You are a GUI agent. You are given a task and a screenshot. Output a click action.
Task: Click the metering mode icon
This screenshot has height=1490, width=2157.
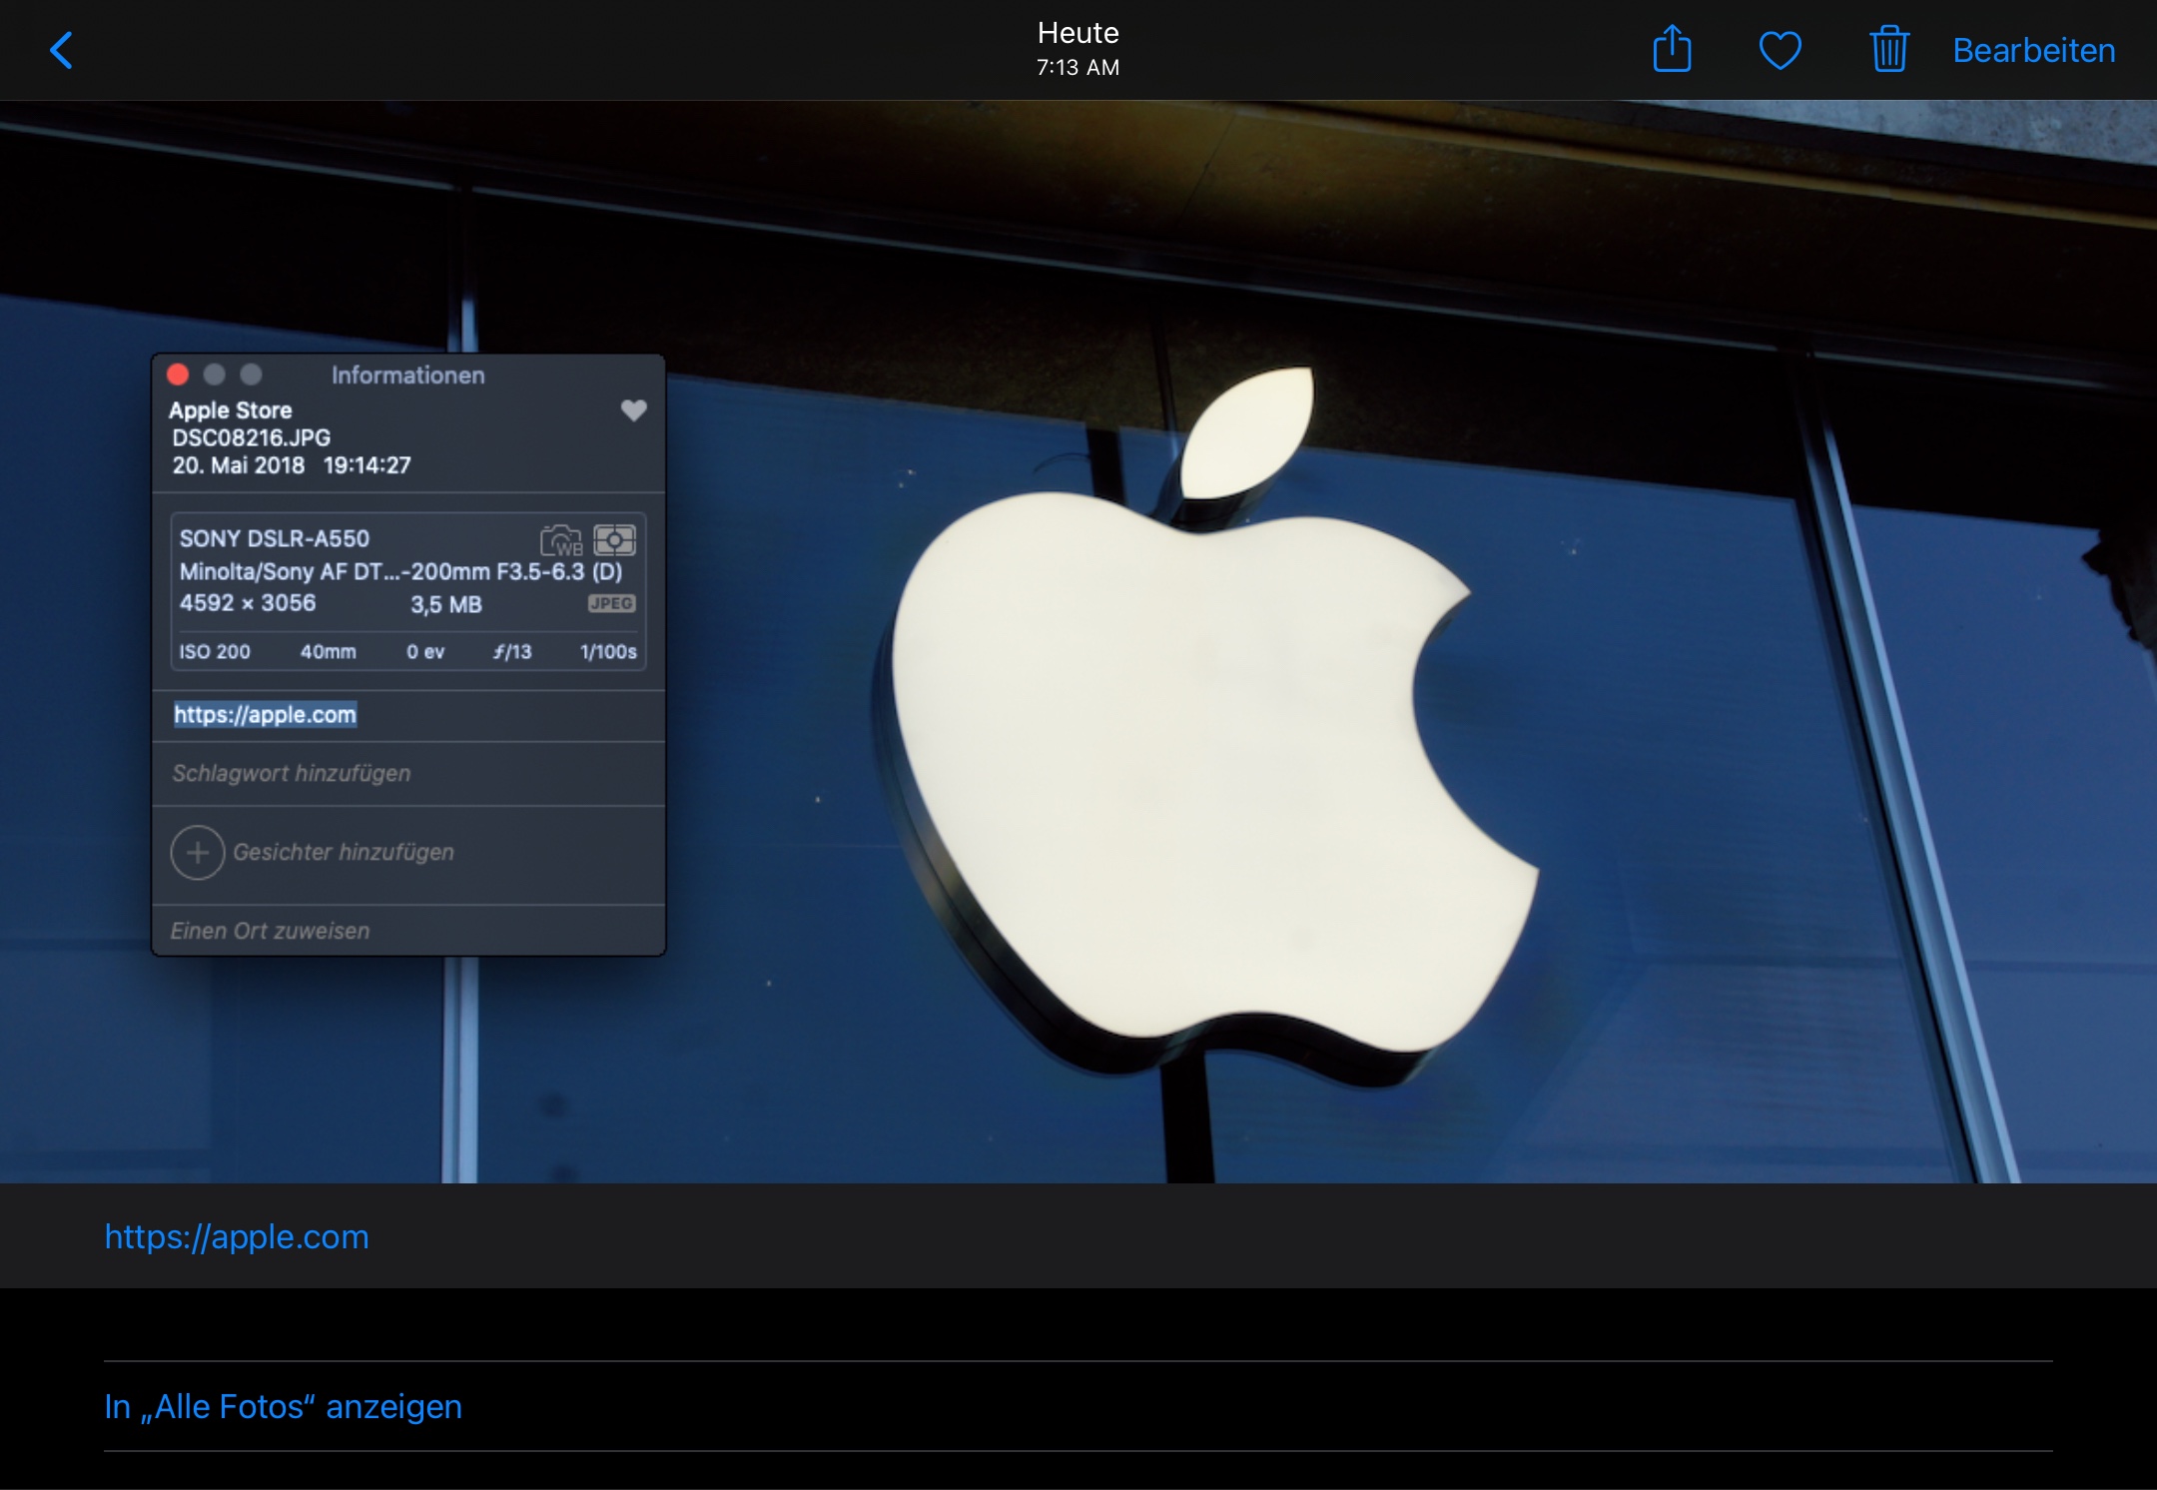(614, 540)
